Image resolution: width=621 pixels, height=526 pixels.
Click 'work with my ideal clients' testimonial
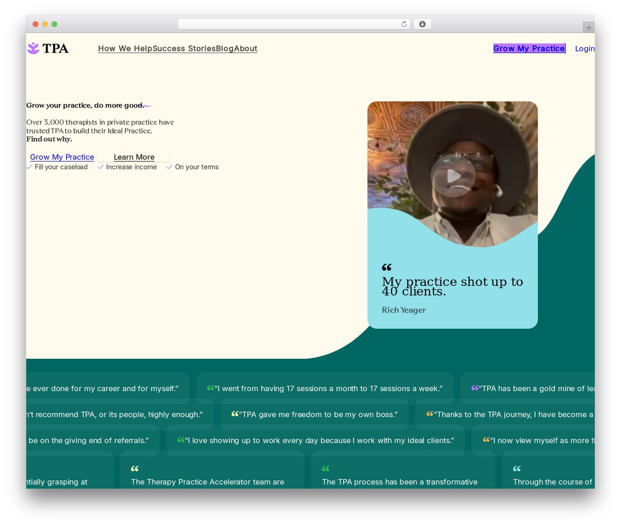[x=315, y=441]
